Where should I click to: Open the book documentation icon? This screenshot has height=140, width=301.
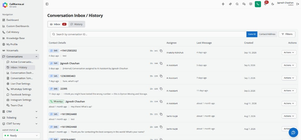[250, 4]
